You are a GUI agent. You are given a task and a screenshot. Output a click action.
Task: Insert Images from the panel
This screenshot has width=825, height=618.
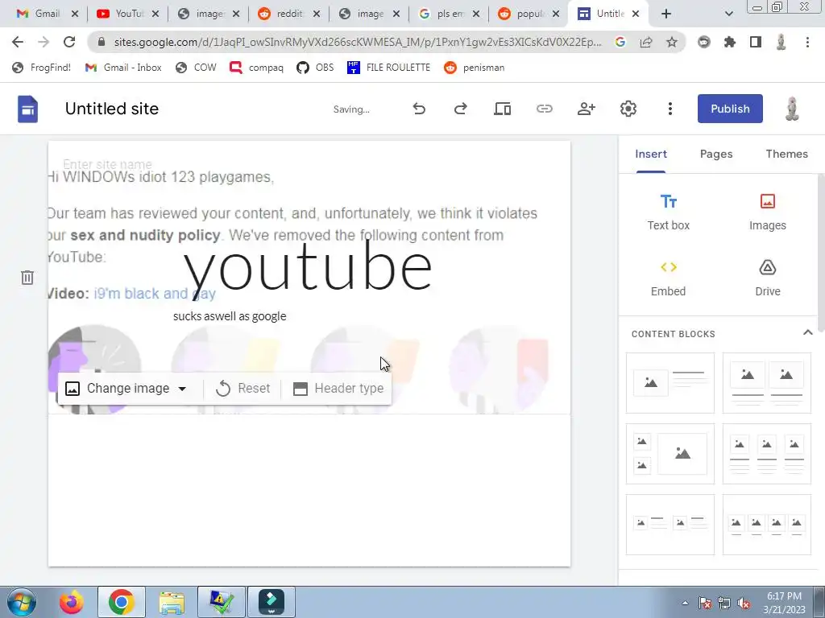pyautogui.click(x=768, y=212)
